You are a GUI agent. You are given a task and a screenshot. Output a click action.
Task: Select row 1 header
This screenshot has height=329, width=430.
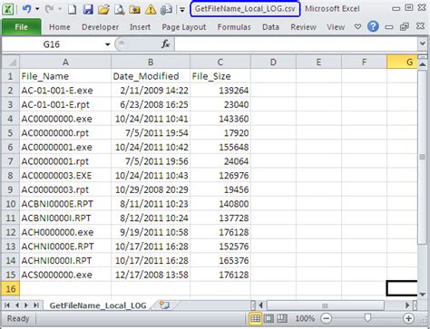pos(11,76)
